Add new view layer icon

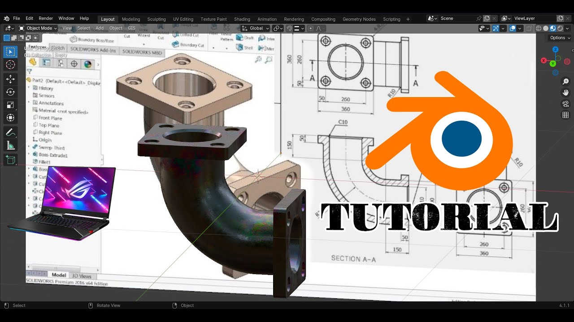[560, 18]
